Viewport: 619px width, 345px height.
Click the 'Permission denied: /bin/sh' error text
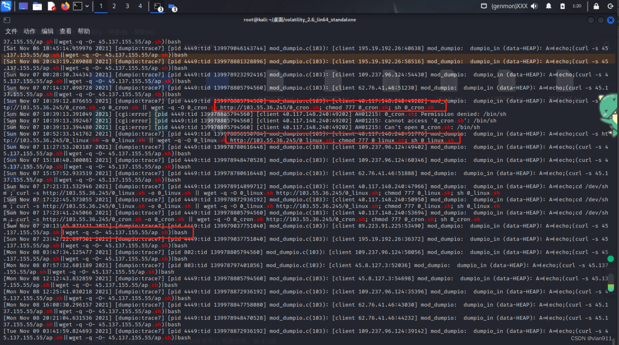[463, 114]
